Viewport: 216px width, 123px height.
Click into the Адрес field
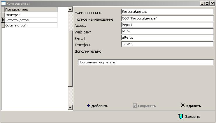(167, 25)
